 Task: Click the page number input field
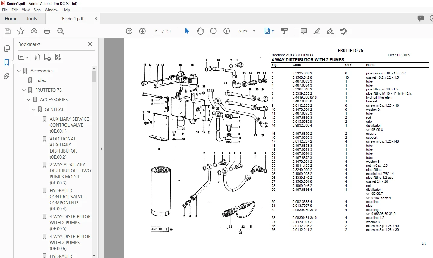[x=156, y=31]
